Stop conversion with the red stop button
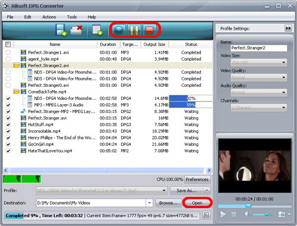This screenshot has width=297, height=226. [x=150, y=30]
